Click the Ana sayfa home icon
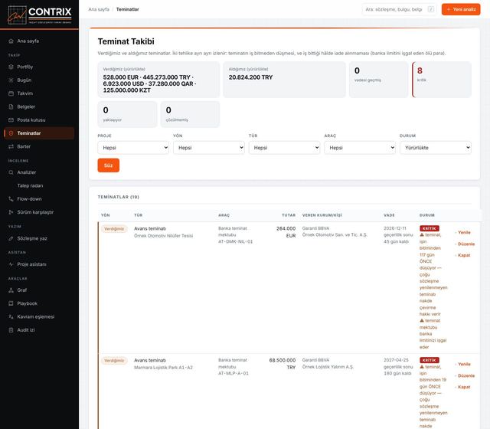This screenshot has width=490, height=429. [11, 41]
